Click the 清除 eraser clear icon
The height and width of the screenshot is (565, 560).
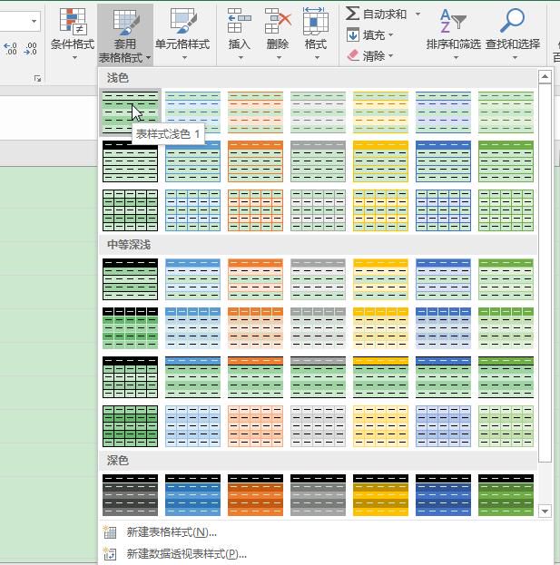353,55
